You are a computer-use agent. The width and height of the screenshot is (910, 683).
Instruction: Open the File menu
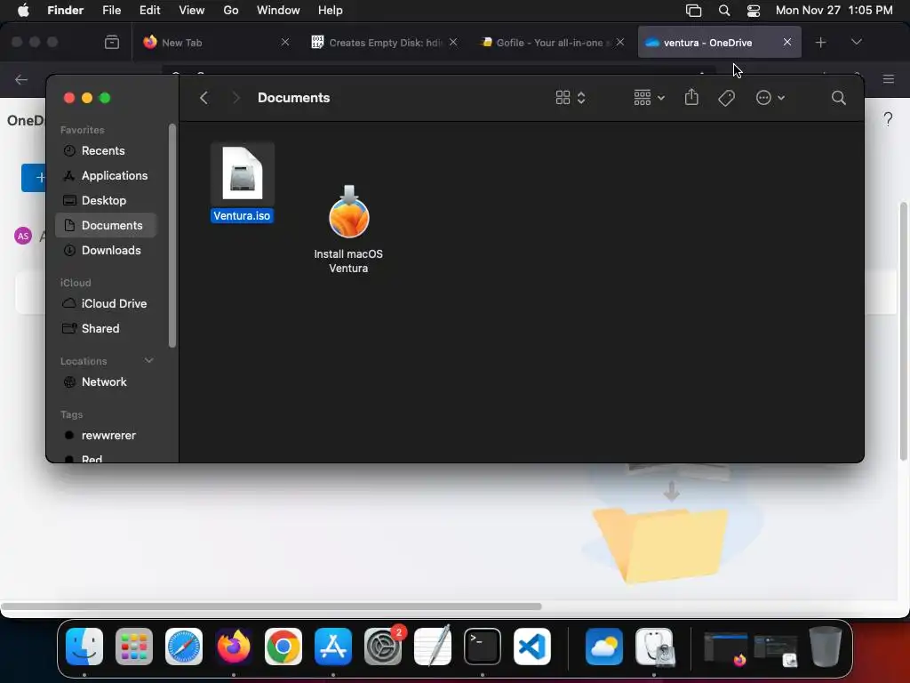point(111,11)
